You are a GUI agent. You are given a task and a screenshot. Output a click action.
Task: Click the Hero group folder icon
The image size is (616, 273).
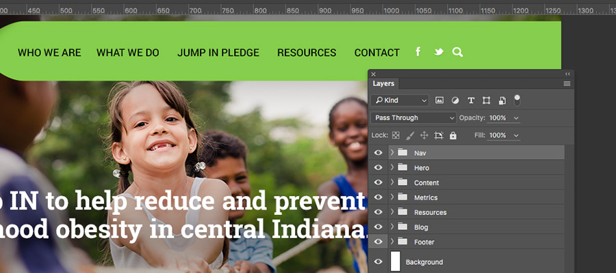pyautogui.click(x=402, y=167)
